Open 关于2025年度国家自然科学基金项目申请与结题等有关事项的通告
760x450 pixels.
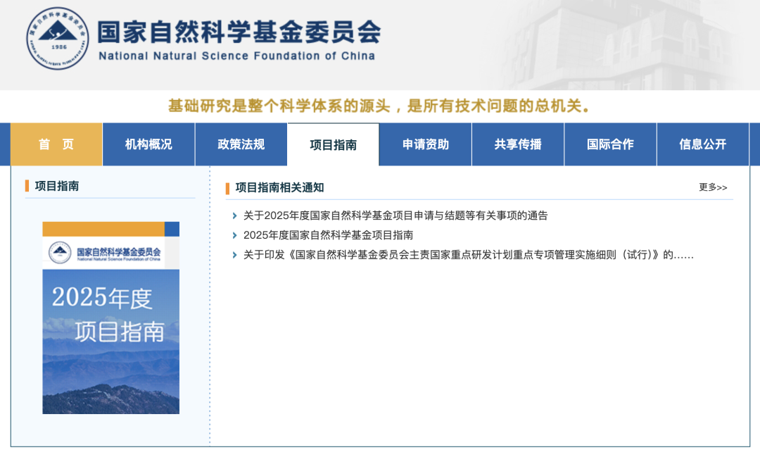(395, 215)
